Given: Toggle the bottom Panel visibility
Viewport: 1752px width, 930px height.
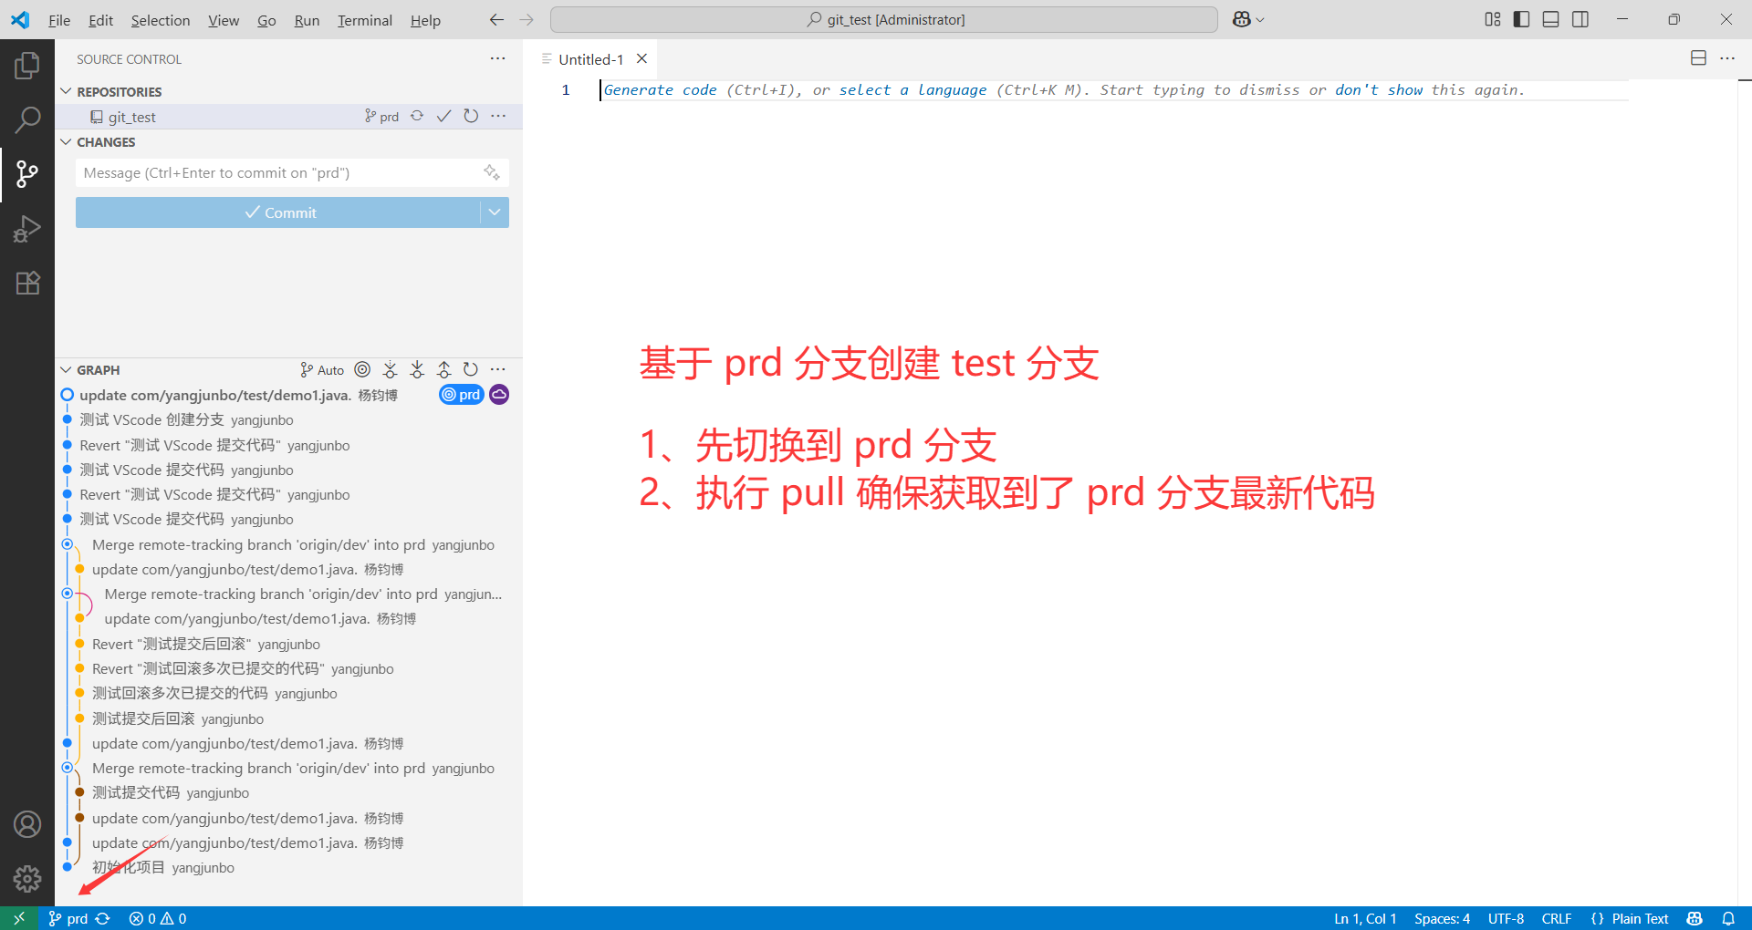Looking at the screenshot, I should click(1550, 19).
